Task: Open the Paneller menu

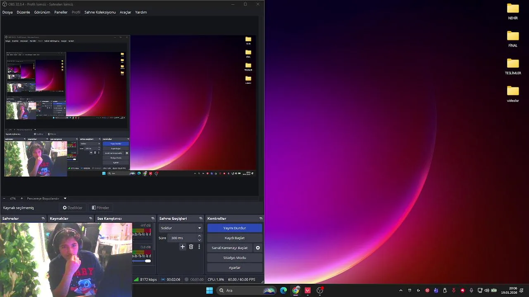Action: pyautogui.click(x=61, y=12)
